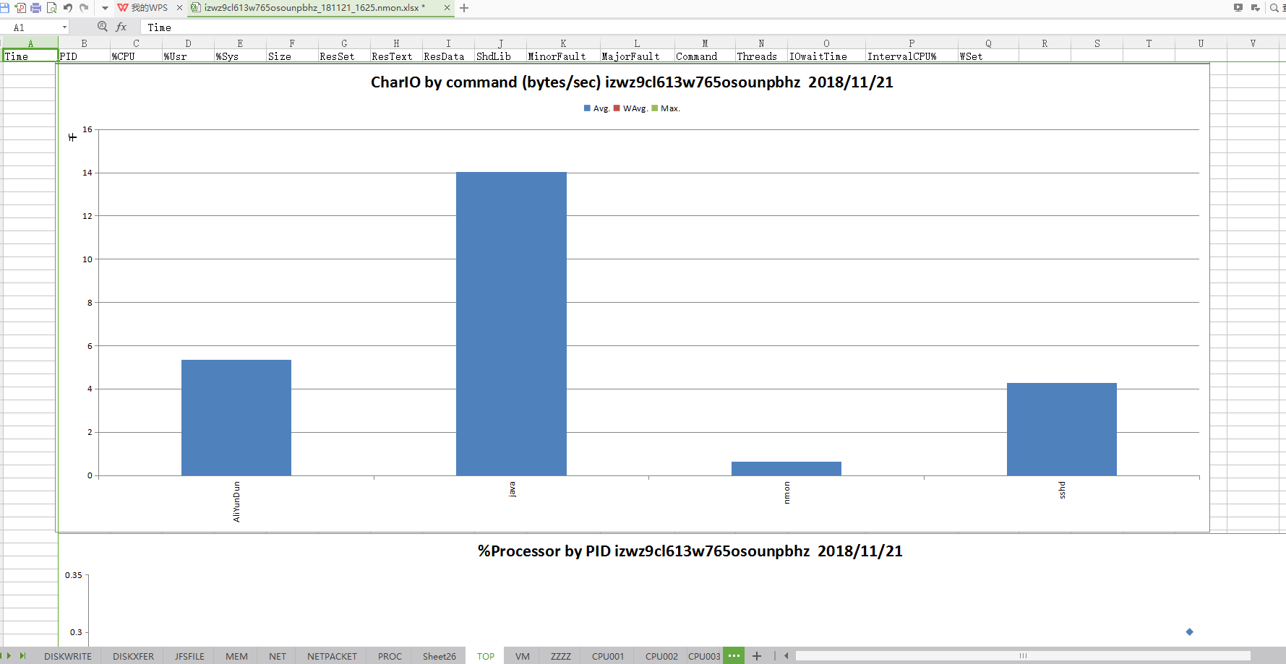Switch to NETPACKET sheet tab
Screen dimensions: 1286x664
[332, 656]
